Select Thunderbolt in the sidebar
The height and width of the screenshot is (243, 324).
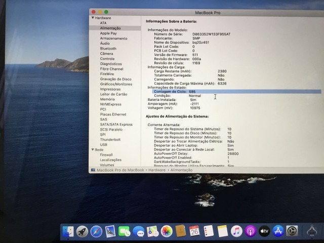(110, 140)
